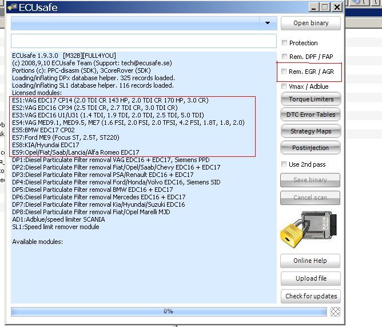Select the ES4:VAG MED9.1 line
Image resolution: width=382 pixels, height=327 pixels.
(129, 123)
